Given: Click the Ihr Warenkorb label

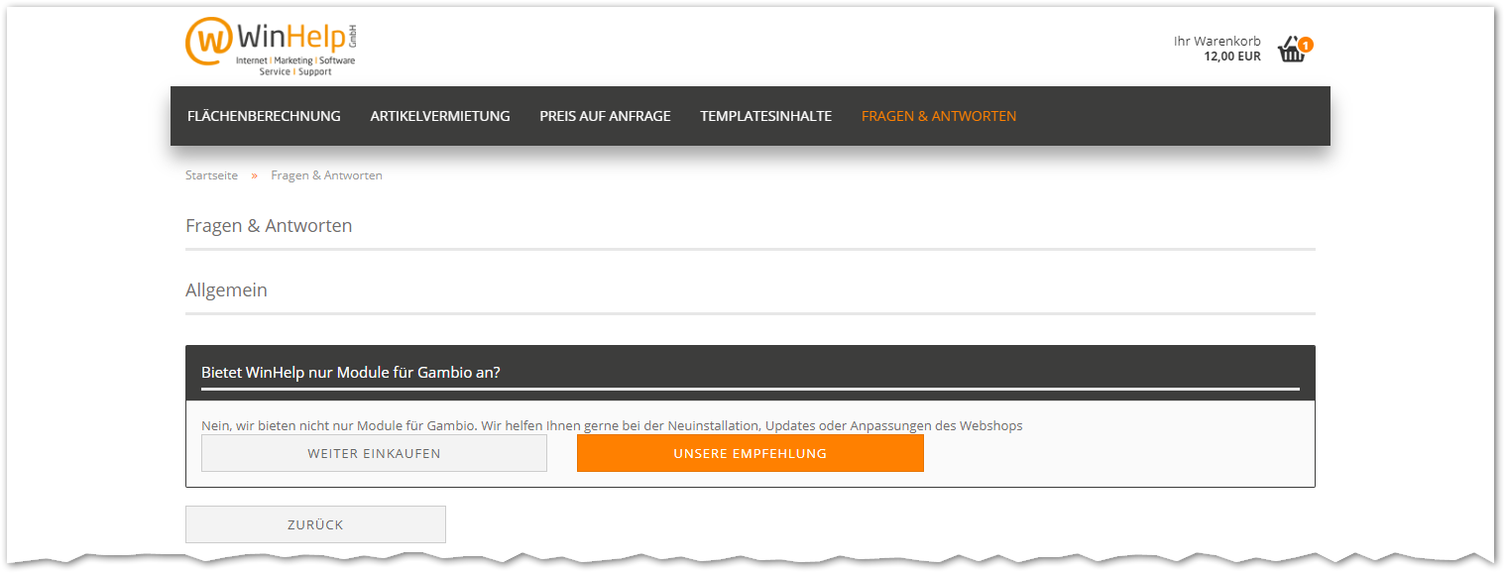Looking at the screenshot, I should tap(1216, 42).
